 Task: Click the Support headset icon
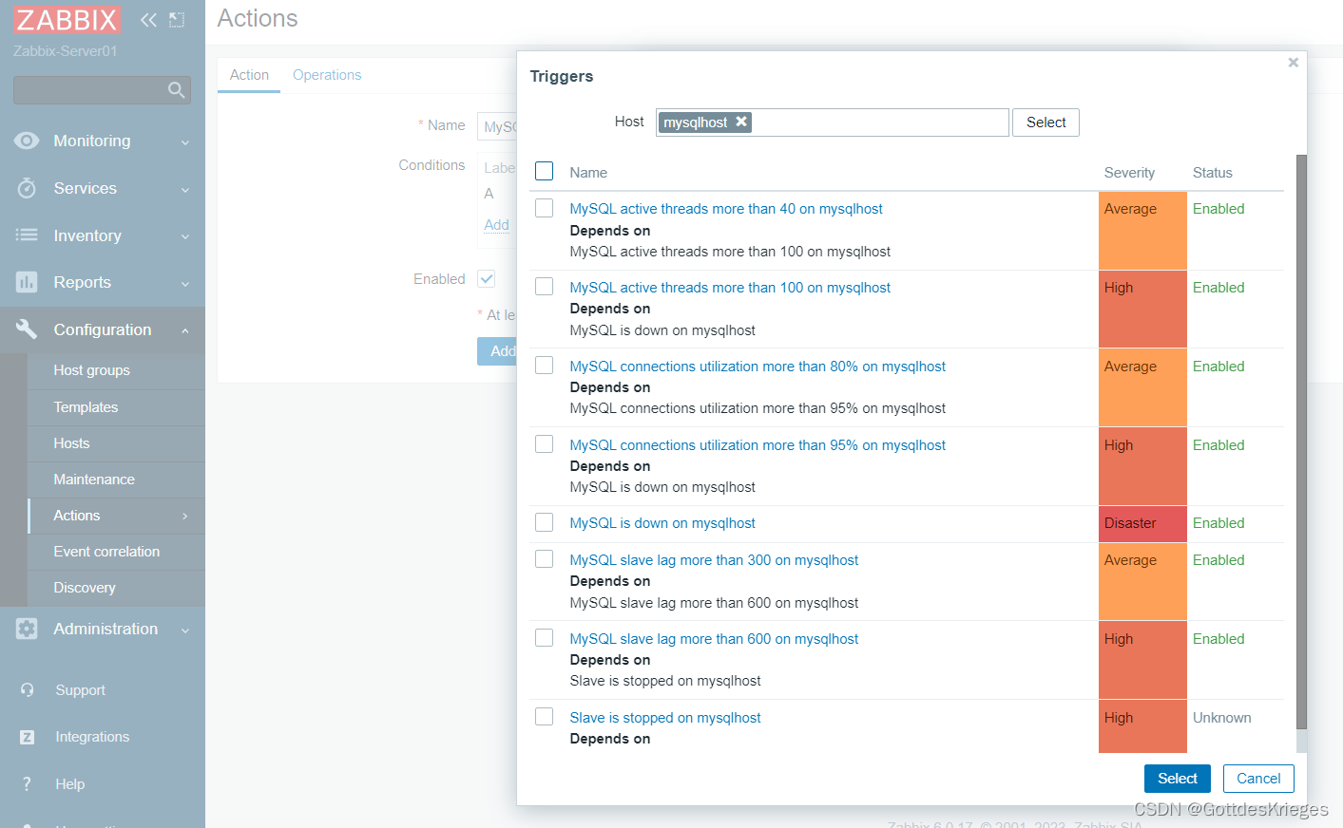click(x=27, y=690)
